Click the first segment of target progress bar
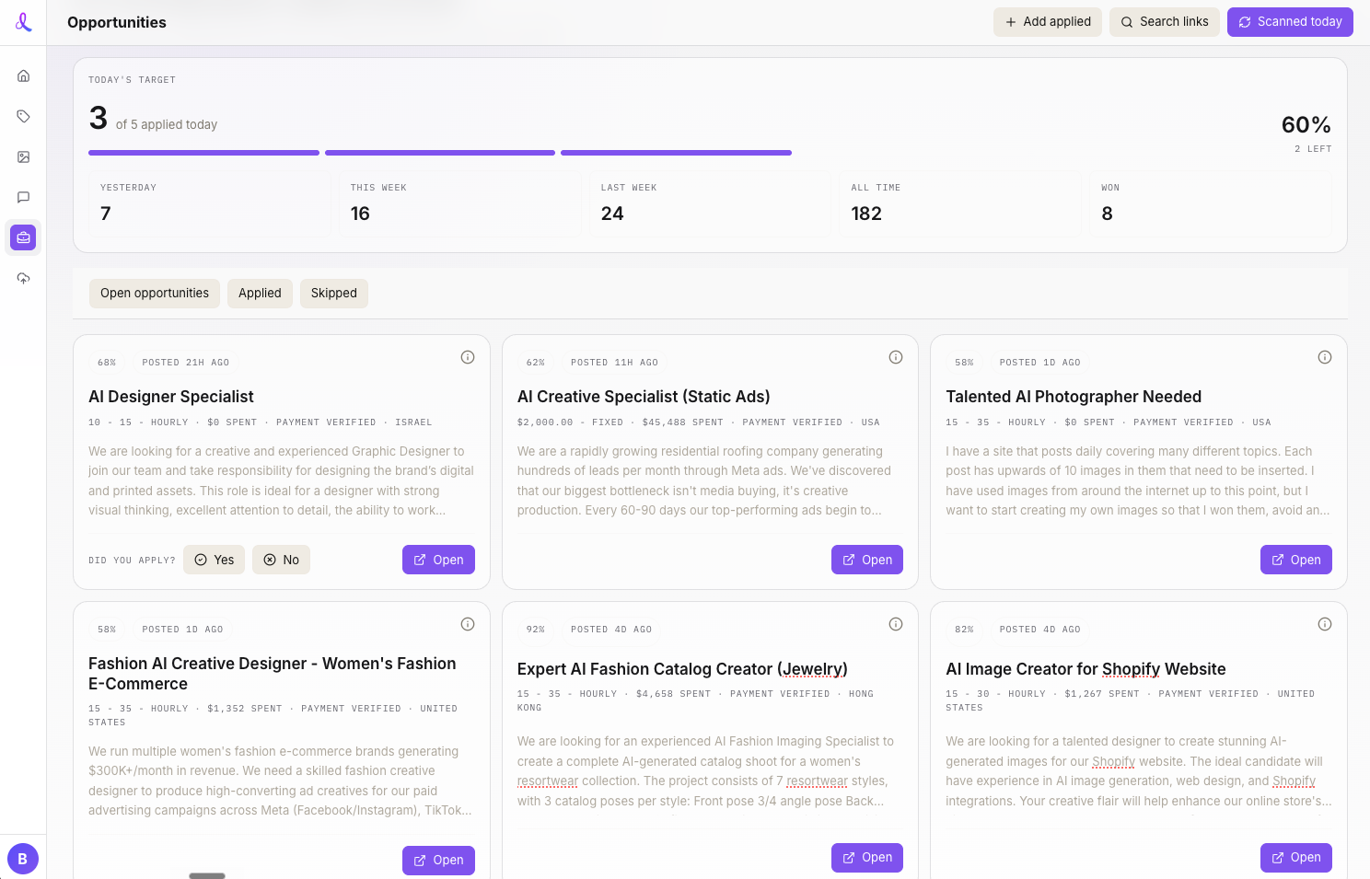Image resolution: width=1370 pixels, height=879 pixels. [x=203, y=153]
